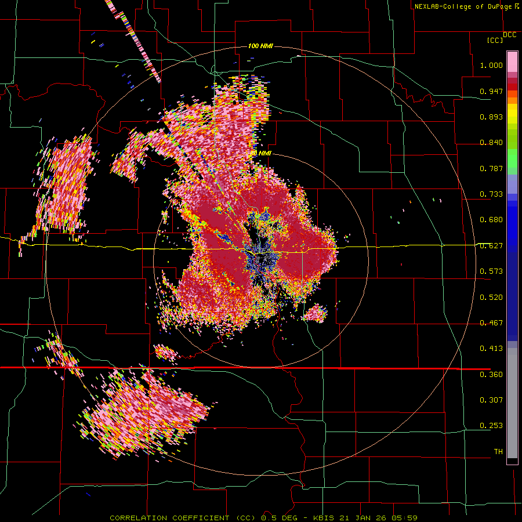This screenshot has width=522, height=522.
Task: Click the 50 NMI range ring label
Action: 261,154
